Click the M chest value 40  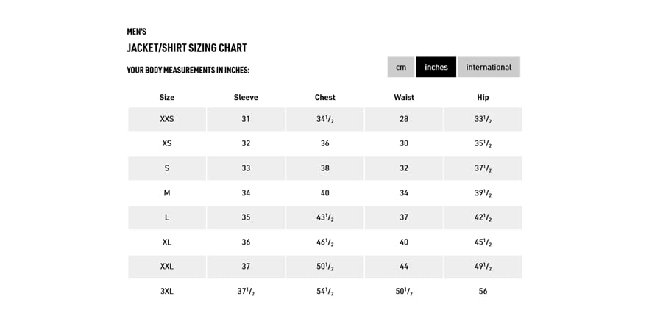click(x=324, y=192)
